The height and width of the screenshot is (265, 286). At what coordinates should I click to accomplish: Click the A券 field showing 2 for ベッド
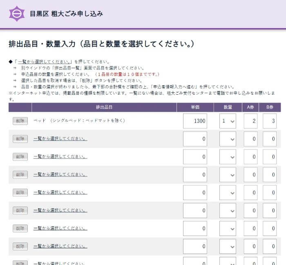250,121
